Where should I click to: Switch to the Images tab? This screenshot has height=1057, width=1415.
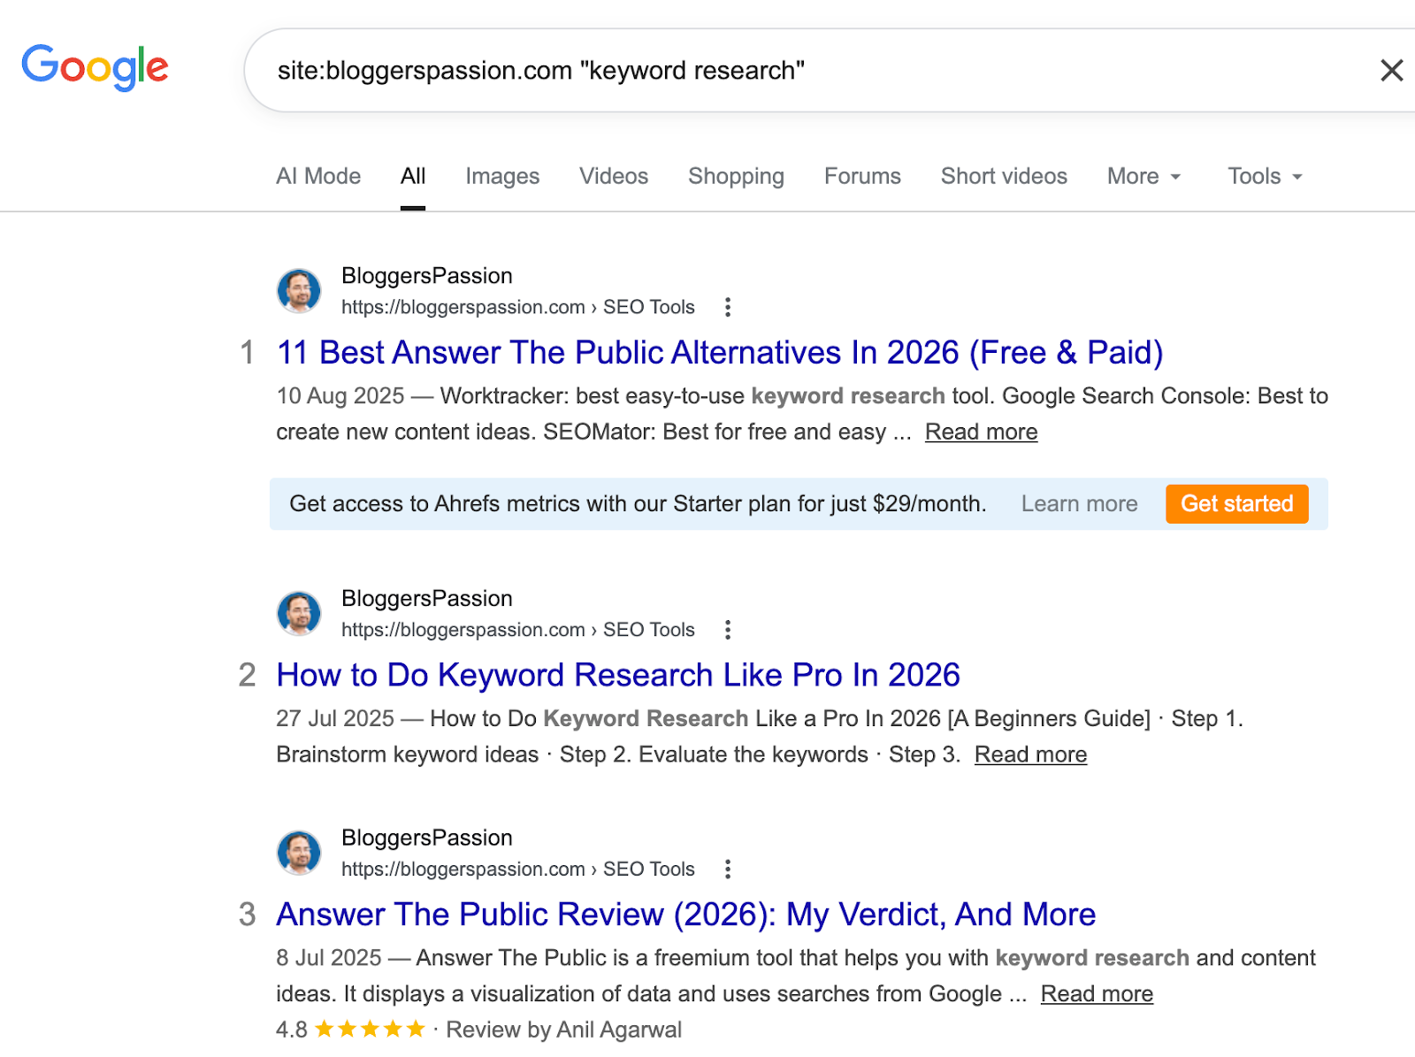tap(501, 176)
